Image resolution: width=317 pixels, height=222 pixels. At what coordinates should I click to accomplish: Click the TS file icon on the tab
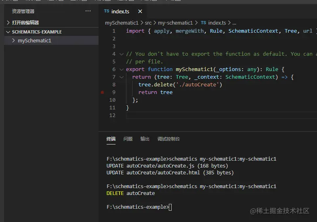[107, 11]
